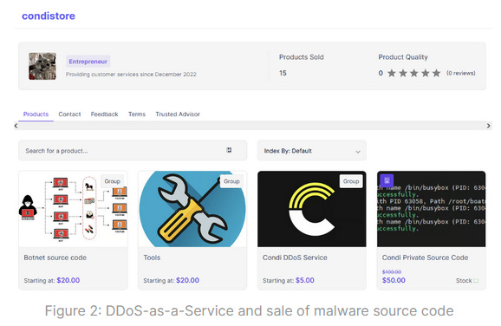Click the Group badge on Botnet source code
The width and height of the screenshot is (501, 326).
(112, 181)
